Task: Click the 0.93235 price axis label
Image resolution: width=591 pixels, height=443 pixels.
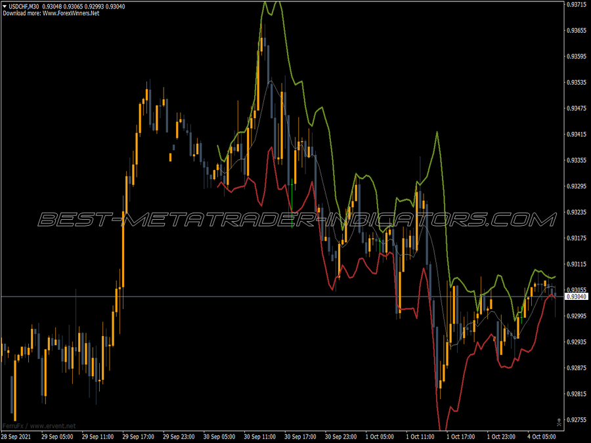Action: pyautogui.click(x=577, y=213)
